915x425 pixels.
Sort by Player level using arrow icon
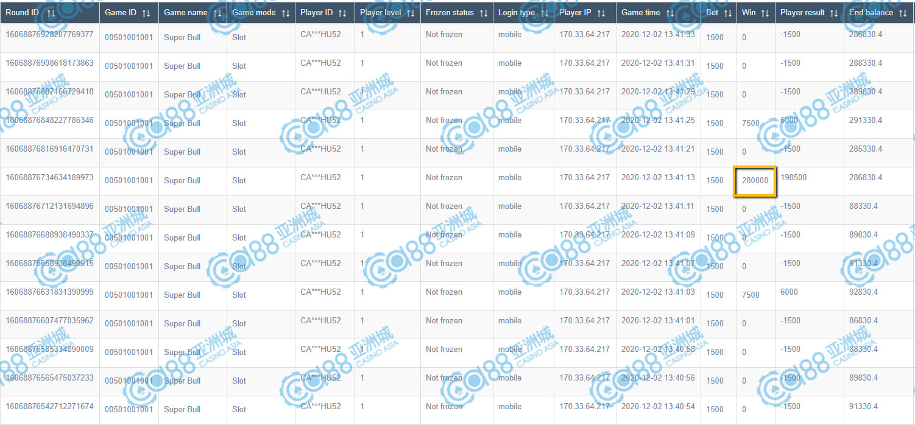410,13
